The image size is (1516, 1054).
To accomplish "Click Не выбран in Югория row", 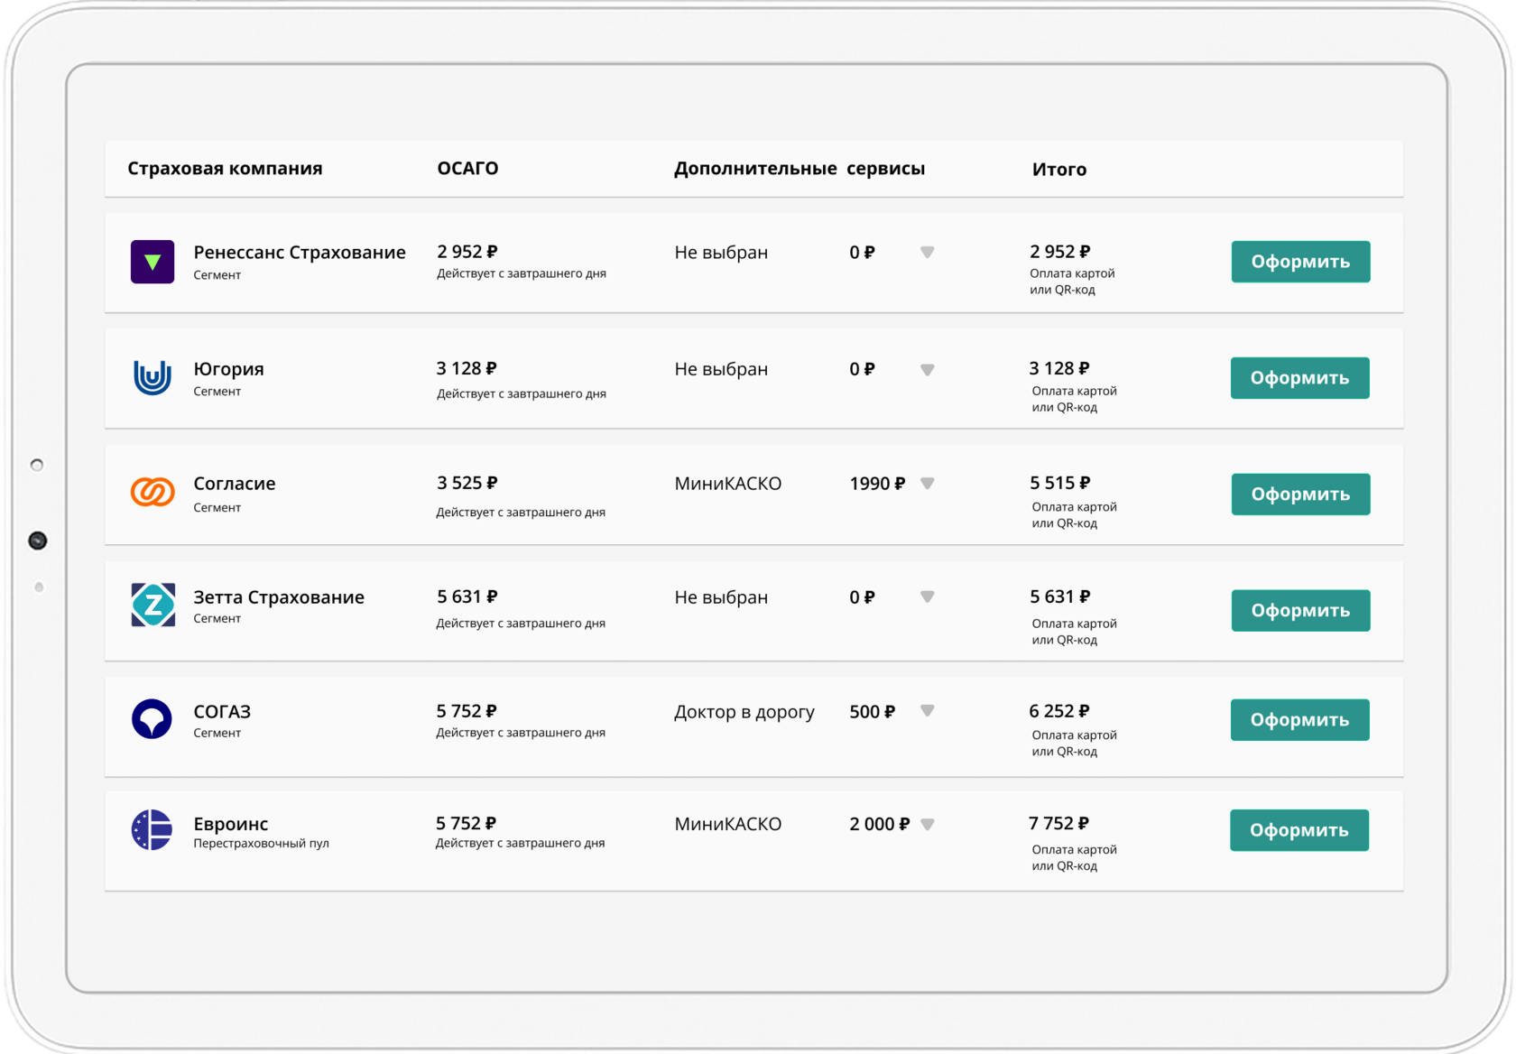I will tap(721, 369).
